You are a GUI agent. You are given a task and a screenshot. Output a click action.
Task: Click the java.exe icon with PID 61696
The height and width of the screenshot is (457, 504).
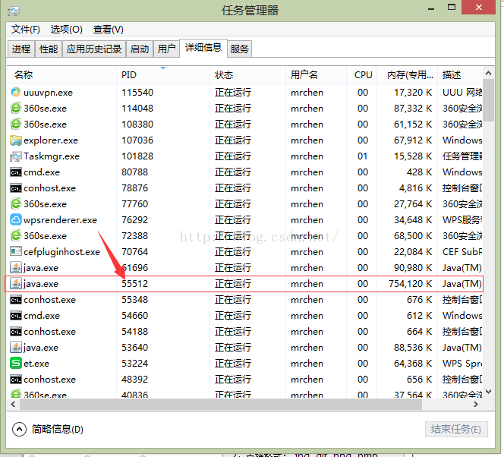pyautogui.click(x=16, y=267)
